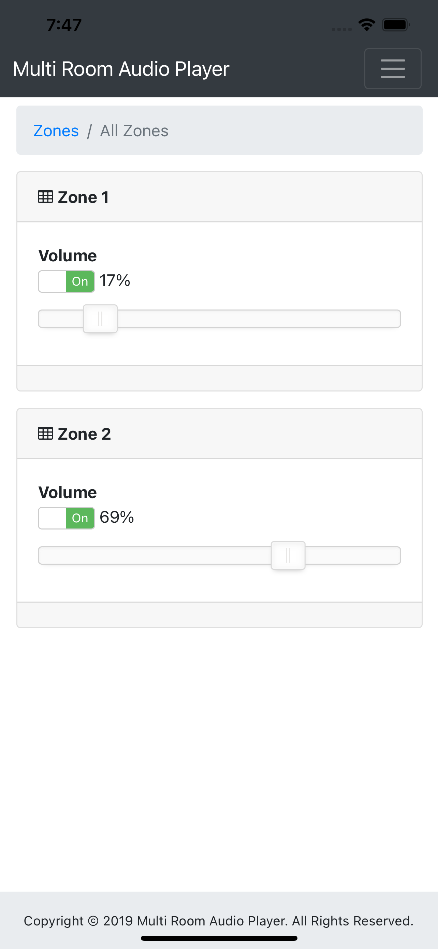Click the 69% volume readout
This screenshot has height=949, width=438.
point(117,517)
